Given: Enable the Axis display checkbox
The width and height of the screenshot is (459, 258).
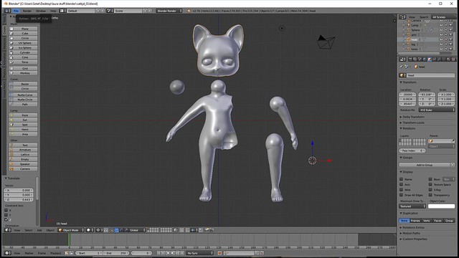Looking at the screenshot, I should point(402,184).
